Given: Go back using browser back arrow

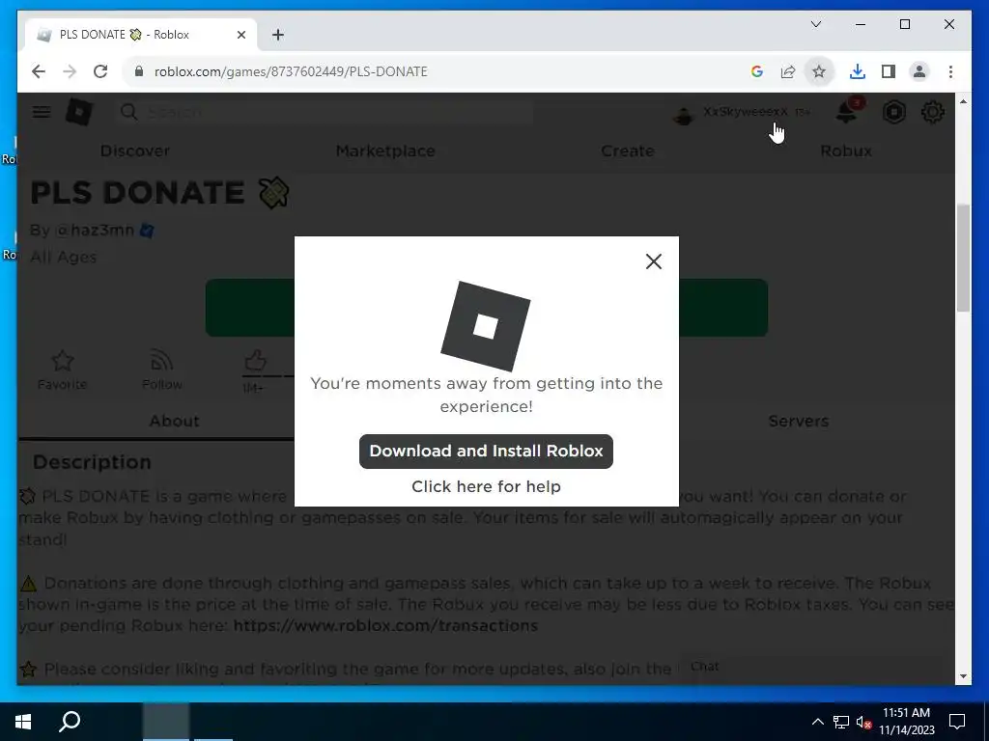Looking at the screenshot, I should click(x=39, y=71).
